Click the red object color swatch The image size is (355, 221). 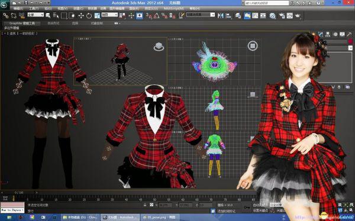pos(350,41)
